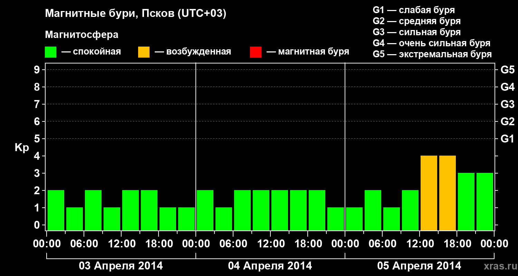Click the 'Магнитосфера' heading
This screenshot has height=276, width=518.
click(x=81, y=35)
